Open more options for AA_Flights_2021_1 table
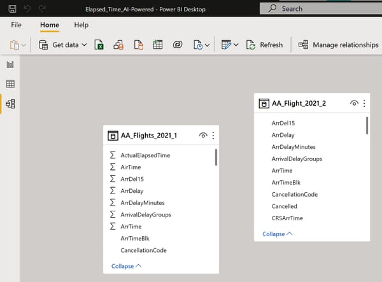Screen dimensions: 382x282 pyautogui.click(x=213, y=136)
